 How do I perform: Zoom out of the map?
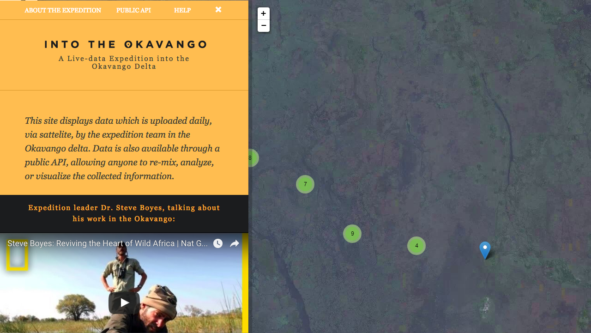coord(264,25)
